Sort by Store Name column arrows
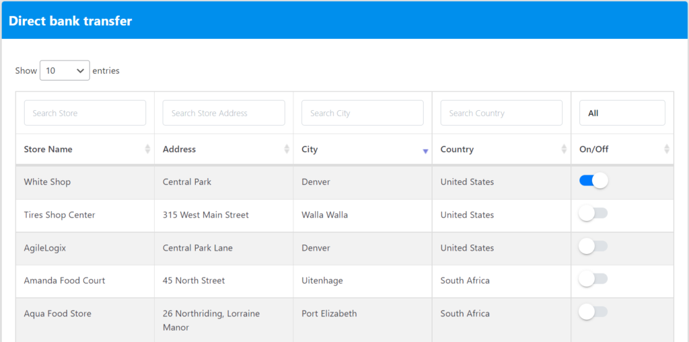This screenshot has width=689, height=342. (x=147, y=149)
